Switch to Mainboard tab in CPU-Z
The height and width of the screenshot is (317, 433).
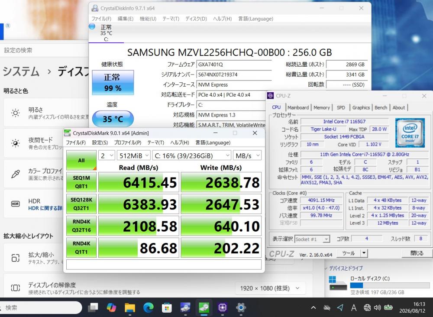298,107
